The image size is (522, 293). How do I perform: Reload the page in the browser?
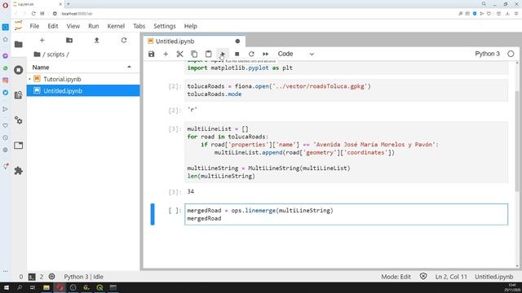(33, 14)
